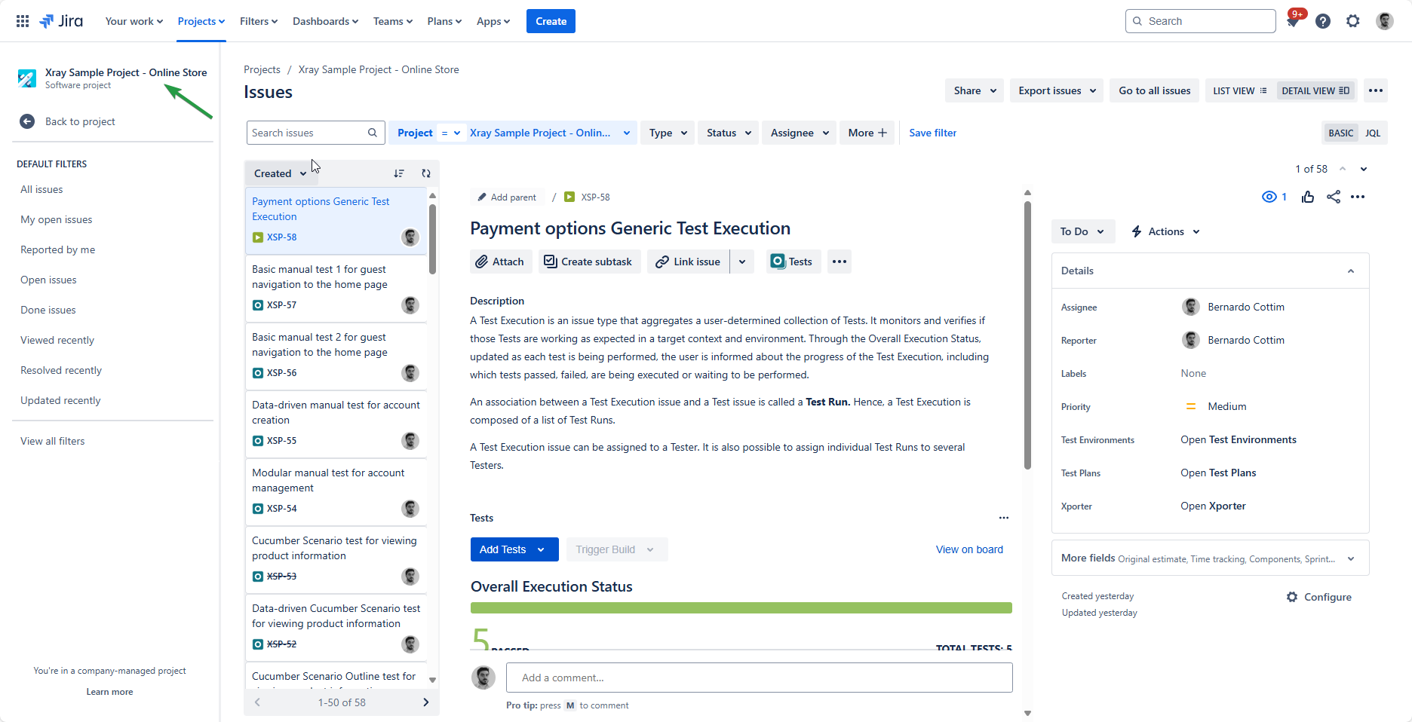The width and height of the screenshot is (1412, 722).
Task: Open the Actions dropdown
Action: [1166, 231]
